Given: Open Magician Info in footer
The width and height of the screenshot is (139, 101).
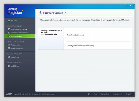Looking at the screenshot, I should [118, 94].
